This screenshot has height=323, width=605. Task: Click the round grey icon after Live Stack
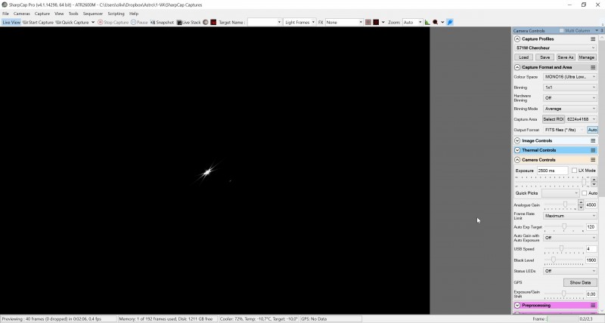[x=206, y=23]
